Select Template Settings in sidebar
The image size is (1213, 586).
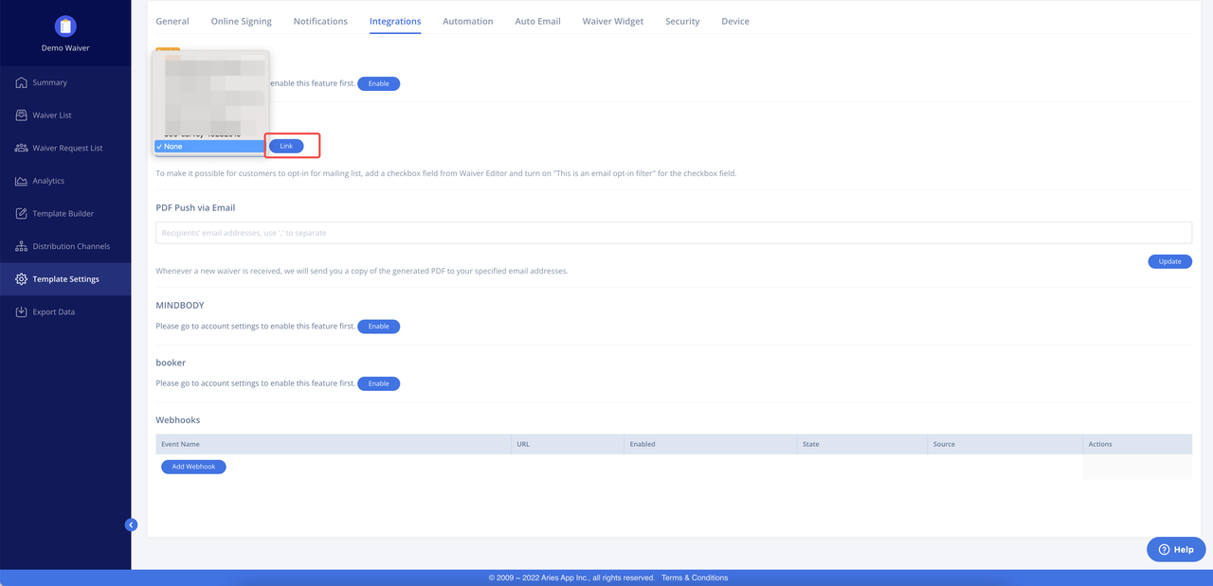click(x=65, y=279)
